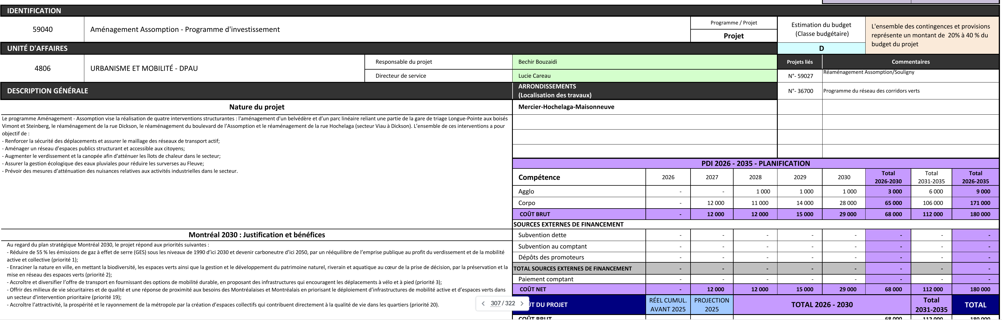Click the total page count 322
Image resolution: width=1002 pixels, height=322 pixels.
(510, 303)
